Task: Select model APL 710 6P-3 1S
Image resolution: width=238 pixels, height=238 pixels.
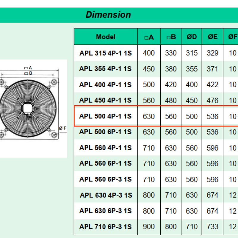Action: (x=106, y=227)
